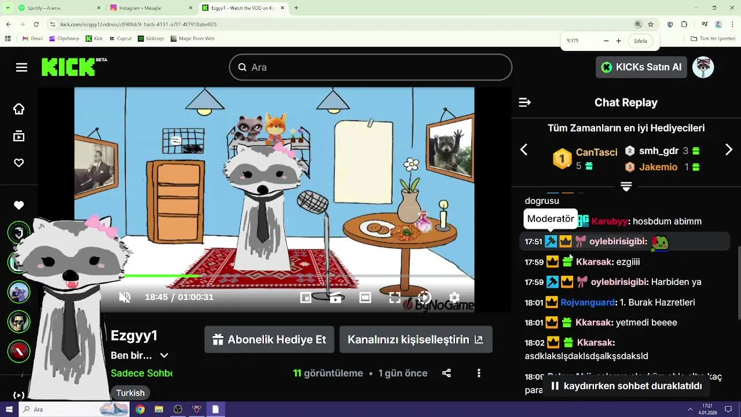This screenshot has height=417, width=741.
Task: Collapse the top gifters leaderboard
Action: 626,186
